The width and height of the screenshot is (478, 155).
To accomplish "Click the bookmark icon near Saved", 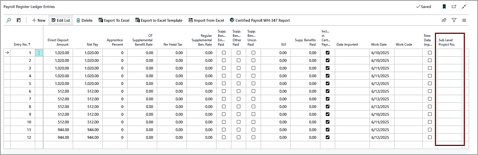I will click(x=444, y=7).
